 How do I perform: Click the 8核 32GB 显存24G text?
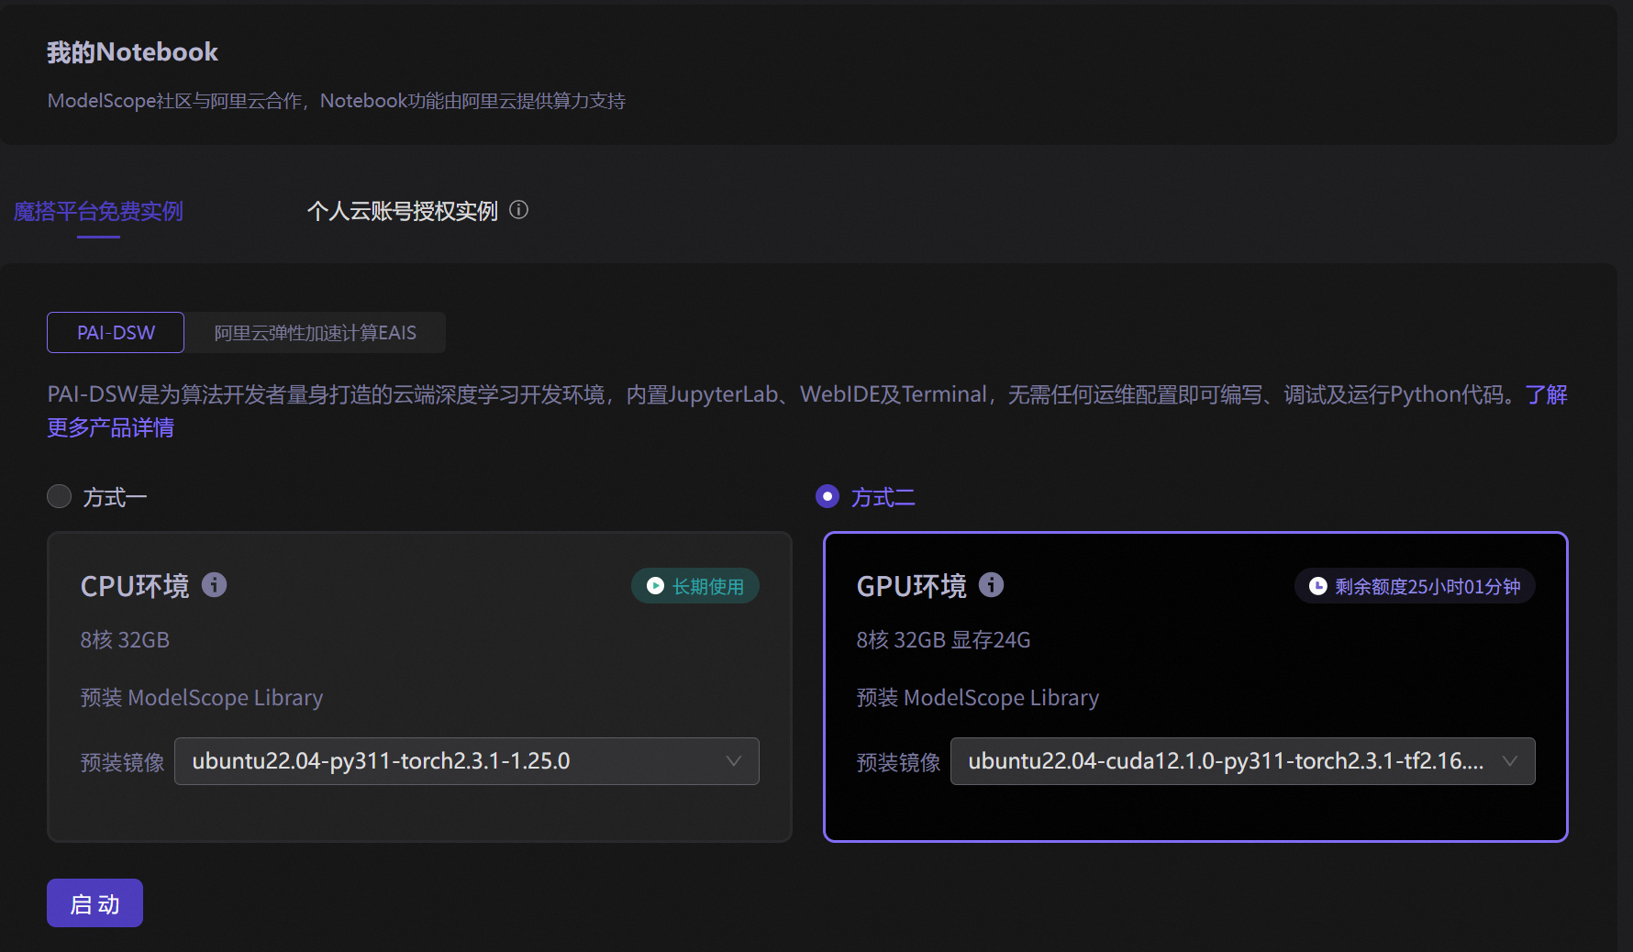943,640
